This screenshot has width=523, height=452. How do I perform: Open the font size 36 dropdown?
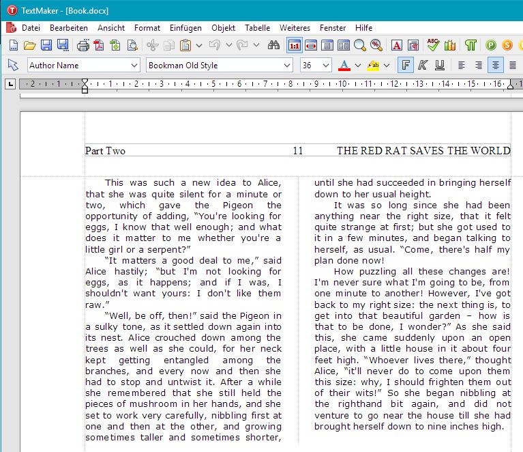[x=325, y=65]
